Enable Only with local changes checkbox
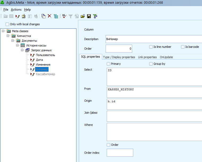The image size is (202, 162). click(7, 24)
